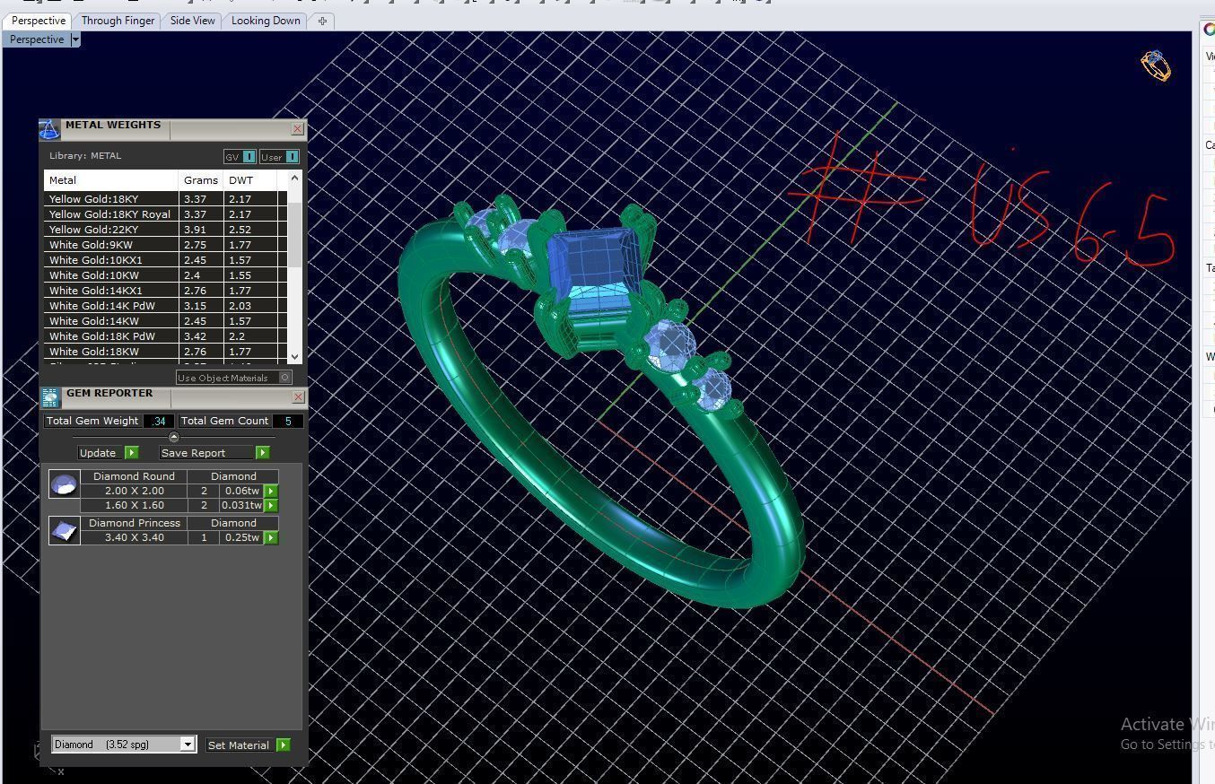Screen dimensions: 1215x784
Task: Click the round diamond gem thumbnail
Action: click(64, 484)
